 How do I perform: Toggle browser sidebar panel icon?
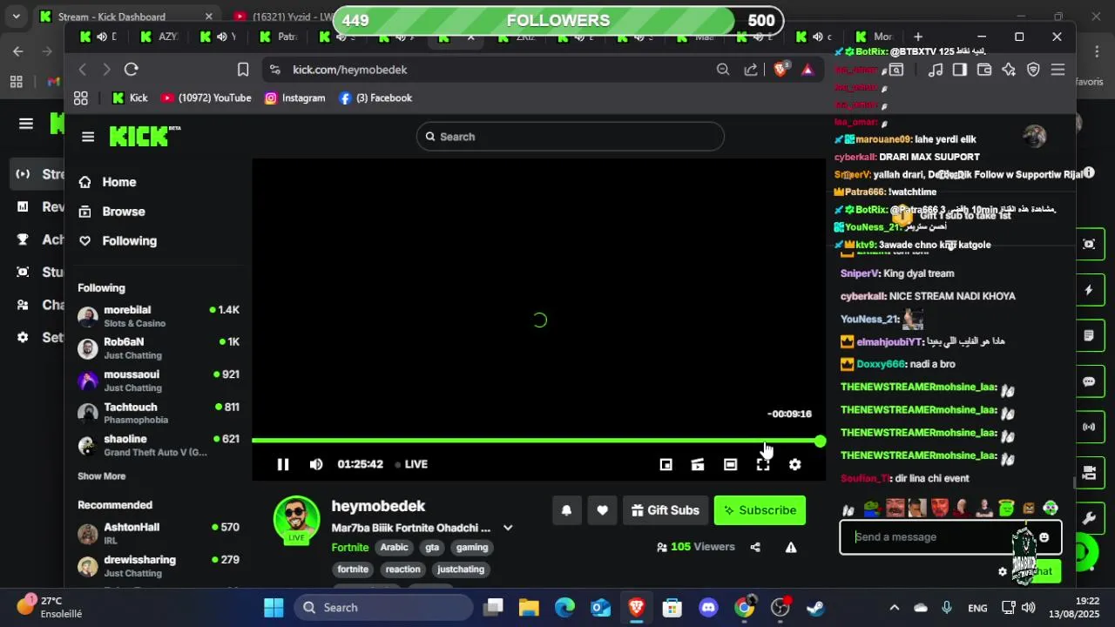959,70
